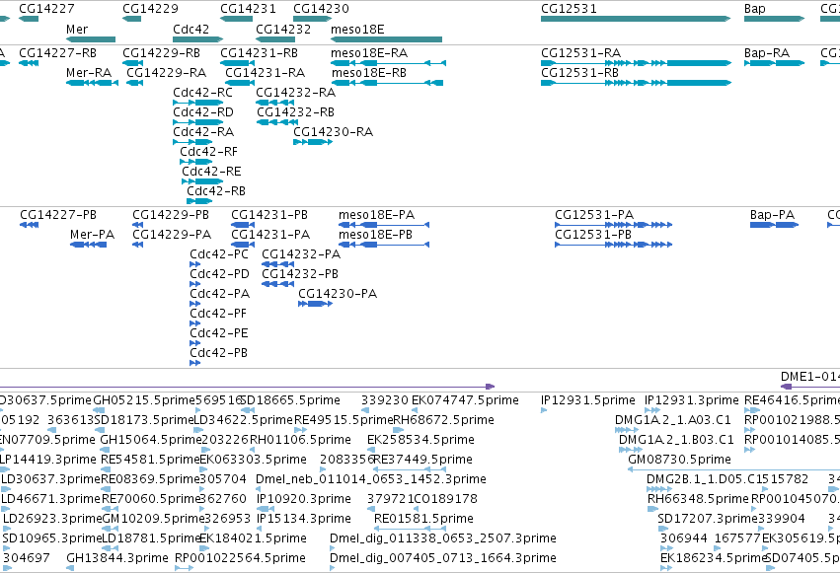The height and width of the screenshot is (573, 840).
Task: Select the CG14231-PB protein label
Action: 269,215
